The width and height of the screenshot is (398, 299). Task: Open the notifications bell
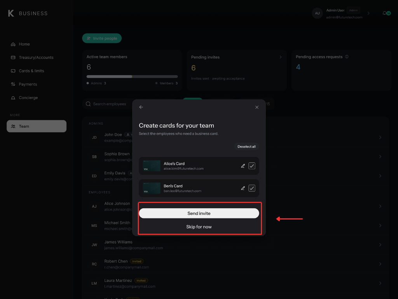click(385, 13)
